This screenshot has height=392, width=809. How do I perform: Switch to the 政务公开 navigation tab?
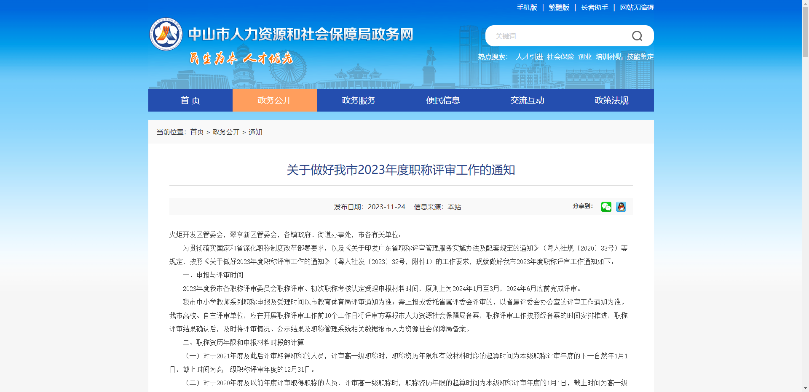pyautogui.click(x=274, y=100)
